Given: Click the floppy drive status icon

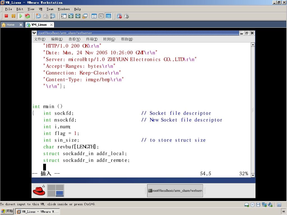Looking at the screenshot, I should [258, 205].
